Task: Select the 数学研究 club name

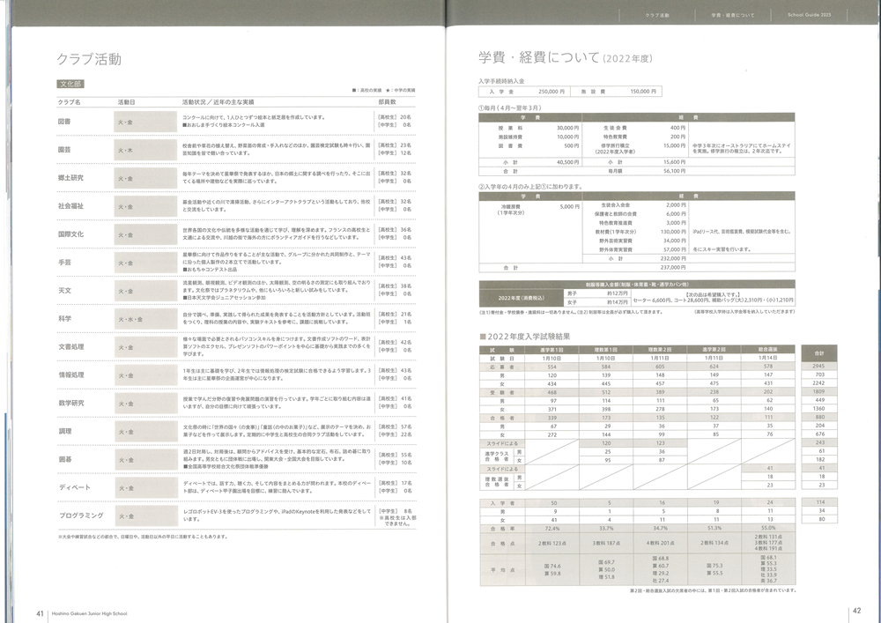Action: click(70, 403)
